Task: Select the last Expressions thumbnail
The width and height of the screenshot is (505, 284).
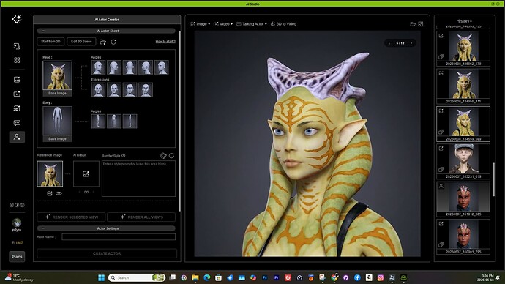Action: (146, 90)
